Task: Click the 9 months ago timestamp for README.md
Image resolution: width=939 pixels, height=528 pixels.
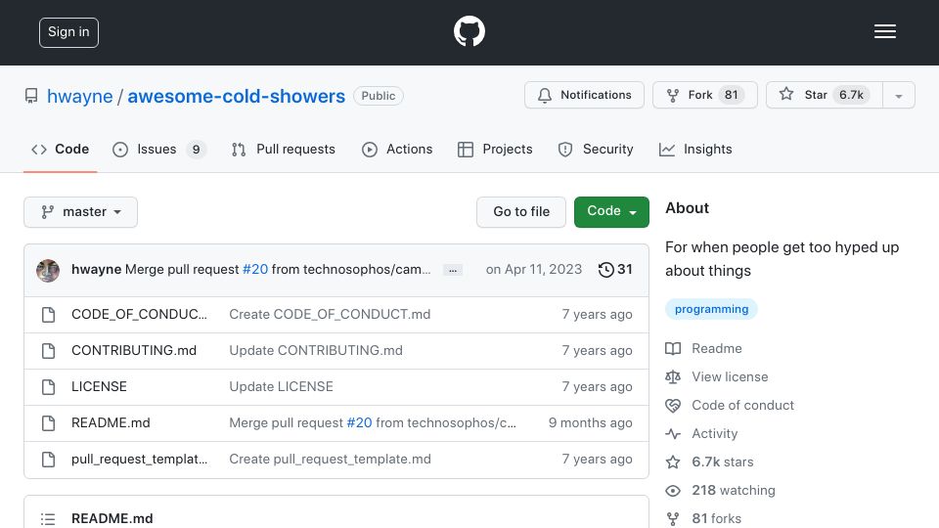Action: coord(590,422)
